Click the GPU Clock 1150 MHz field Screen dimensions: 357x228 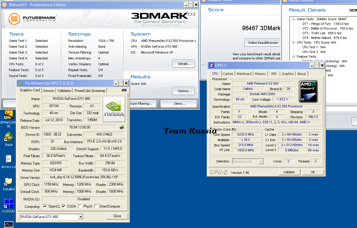(x=51, y=184)
